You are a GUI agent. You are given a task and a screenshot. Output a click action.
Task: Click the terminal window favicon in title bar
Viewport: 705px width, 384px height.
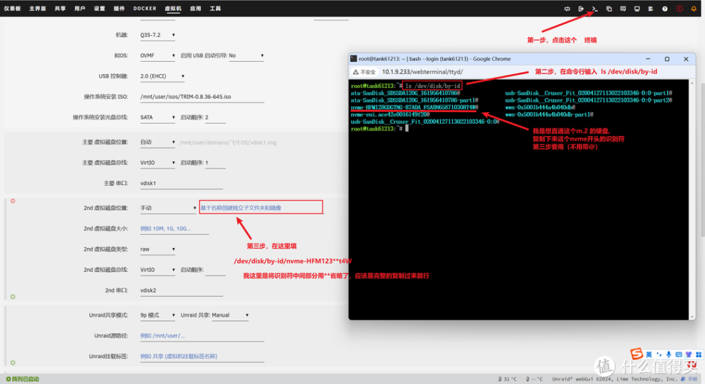point(354,59)
